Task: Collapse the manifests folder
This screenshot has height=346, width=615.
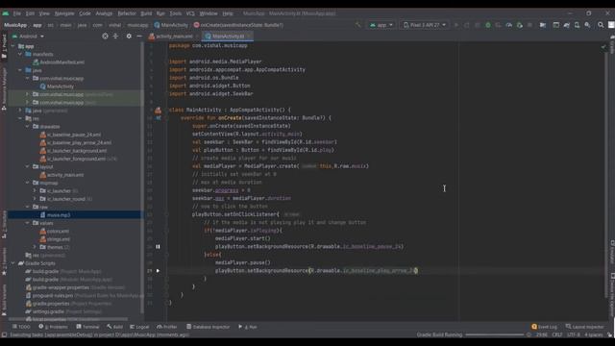Action: (x=20, y=54)
